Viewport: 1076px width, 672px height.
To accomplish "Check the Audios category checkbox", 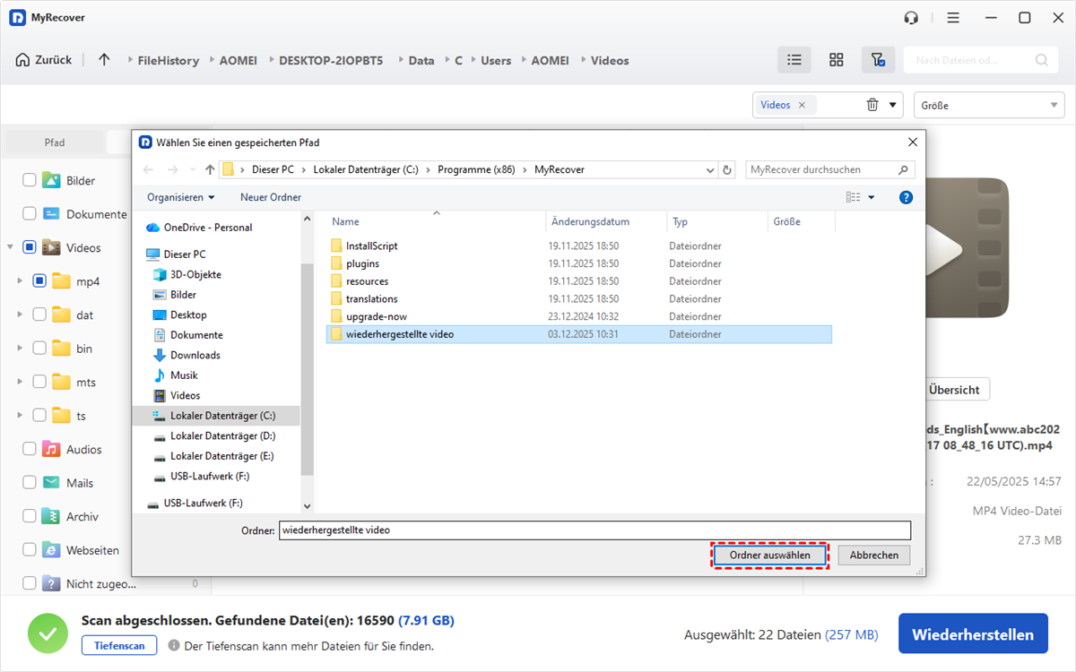I will pos(30,449).
